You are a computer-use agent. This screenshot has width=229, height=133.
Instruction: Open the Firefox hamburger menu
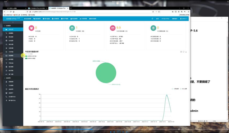(x=188, y=12)
